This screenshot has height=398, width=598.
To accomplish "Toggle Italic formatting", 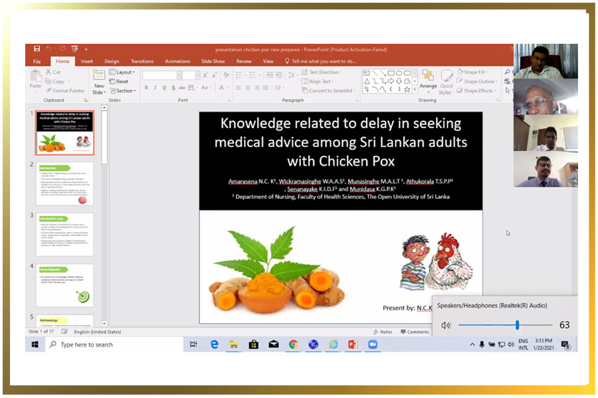I will tap(155, 88).
